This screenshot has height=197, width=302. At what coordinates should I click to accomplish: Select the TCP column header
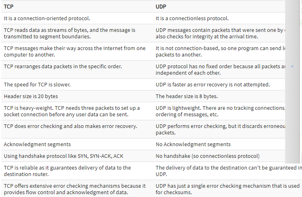9,7
